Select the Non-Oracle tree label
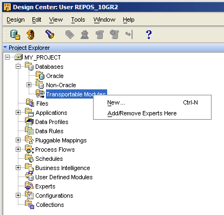This screenshot has height=215, width=224. [x=61, y=85]
